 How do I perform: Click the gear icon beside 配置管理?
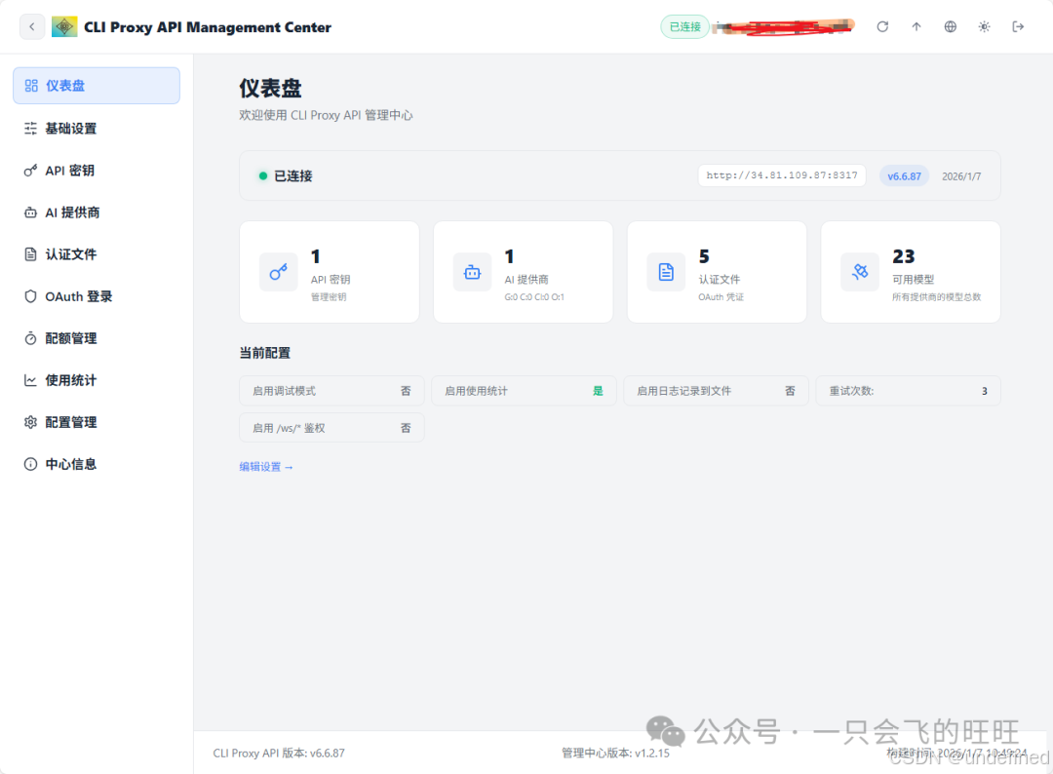pyautogui.click(x=30, y=422)
